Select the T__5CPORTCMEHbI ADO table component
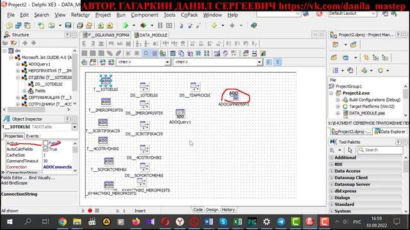The height and width of the screenshot is (230, 410). tap(109, 161)
